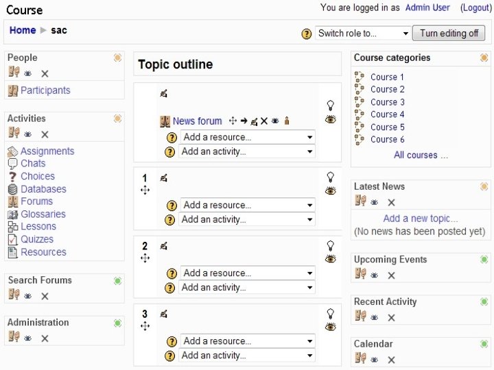Click the lightbulb highlight icon for topic 2
Image resolution: width=494 pixels, height=370 pixels.
click(x=330, y=245)
